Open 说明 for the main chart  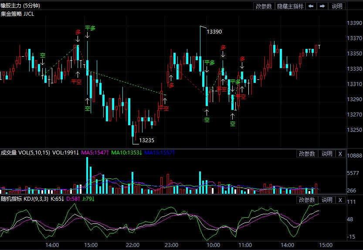point(337,6)
